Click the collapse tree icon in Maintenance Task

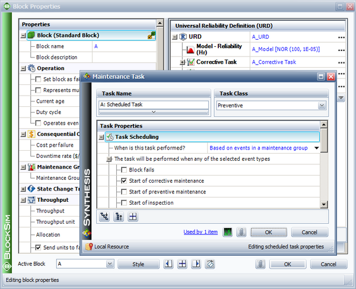click(x=119, y=217)
